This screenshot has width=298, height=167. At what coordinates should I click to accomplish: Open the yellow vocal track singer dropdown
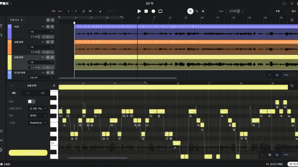pyautogui.click(x=41, y=62)
